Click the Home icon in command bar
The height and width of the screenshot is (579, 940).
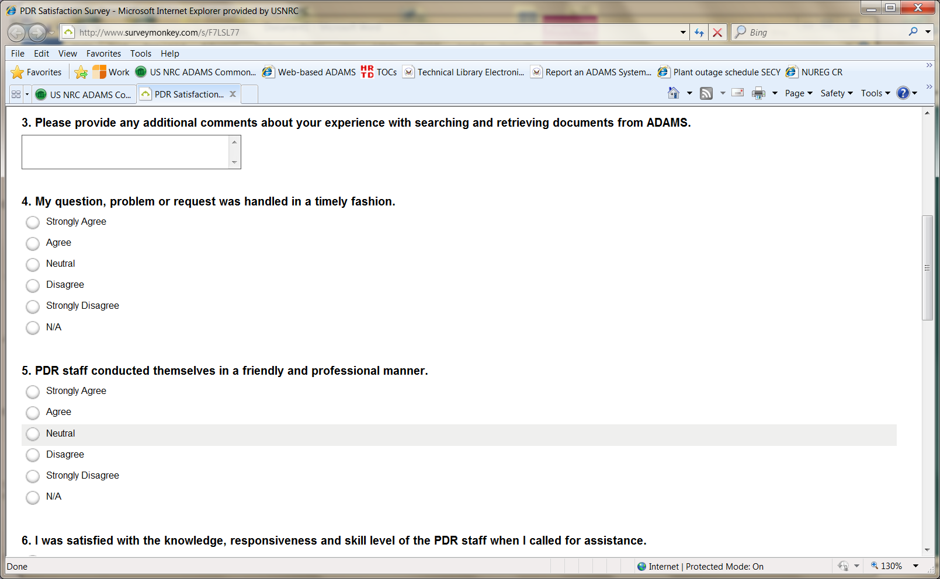click(x=674, y=93)
